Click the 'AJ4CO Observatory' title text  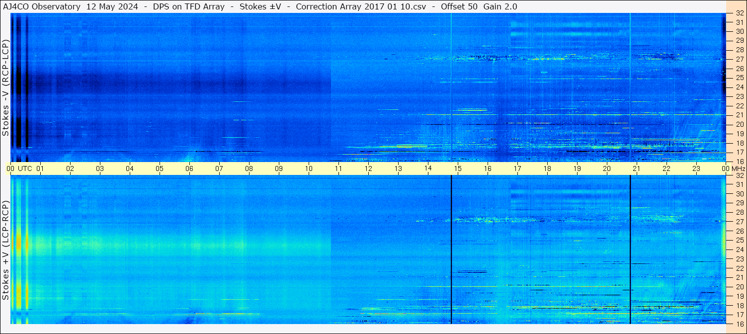tap(42, 7)
